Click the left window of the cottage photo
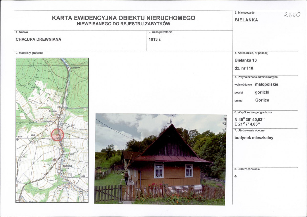This screenshot has width=307, height=217. click(159, 171)
